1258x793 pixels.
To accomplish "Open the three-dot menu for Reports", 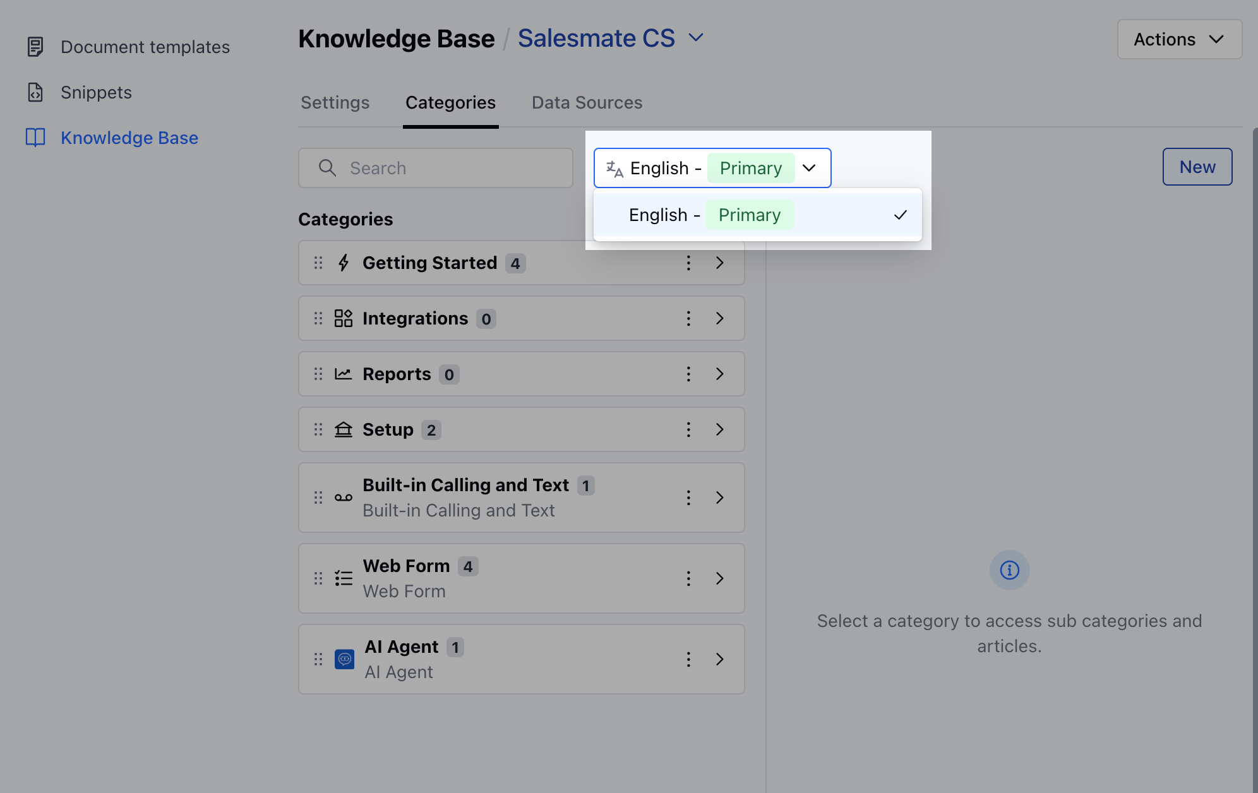I will click(x=688, y=374).
